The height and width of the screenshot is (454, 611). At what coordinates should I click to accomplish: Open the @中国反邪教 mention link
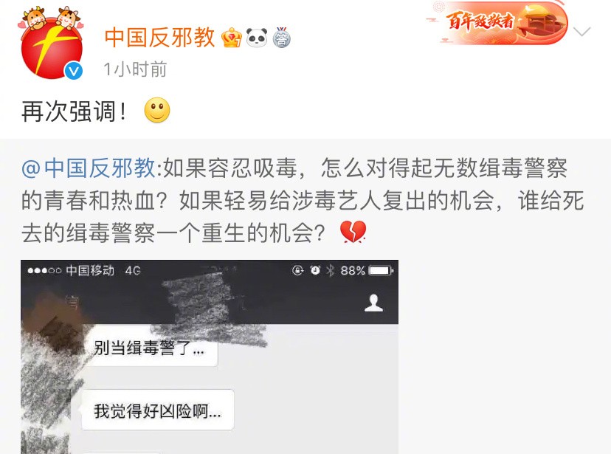point(88,168)
